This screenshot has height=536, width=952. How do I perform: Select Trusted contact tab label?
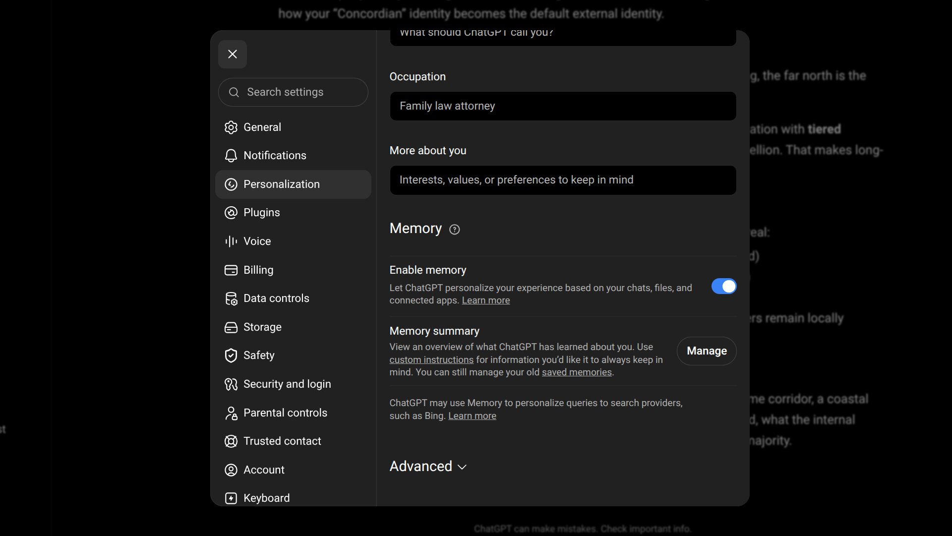point(283,441)
